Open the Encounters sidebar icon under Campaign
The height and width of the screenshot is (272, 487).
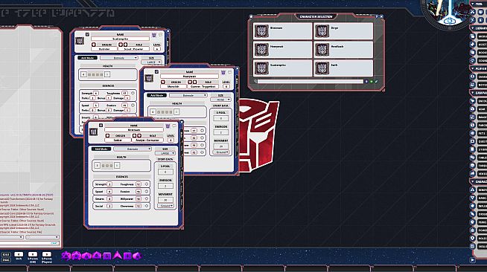click(473, 101)
